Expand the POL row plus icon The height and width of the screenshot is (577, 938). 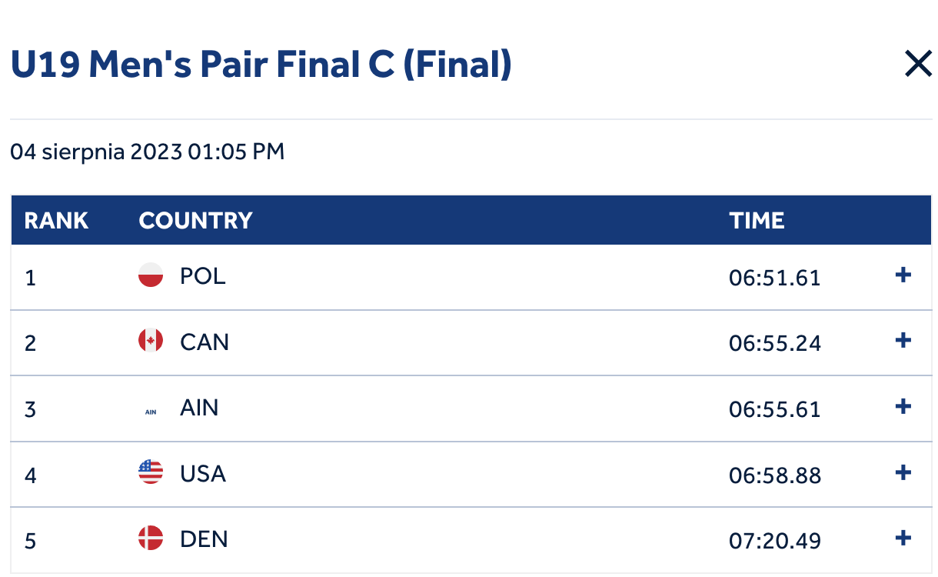click(903, 275)
